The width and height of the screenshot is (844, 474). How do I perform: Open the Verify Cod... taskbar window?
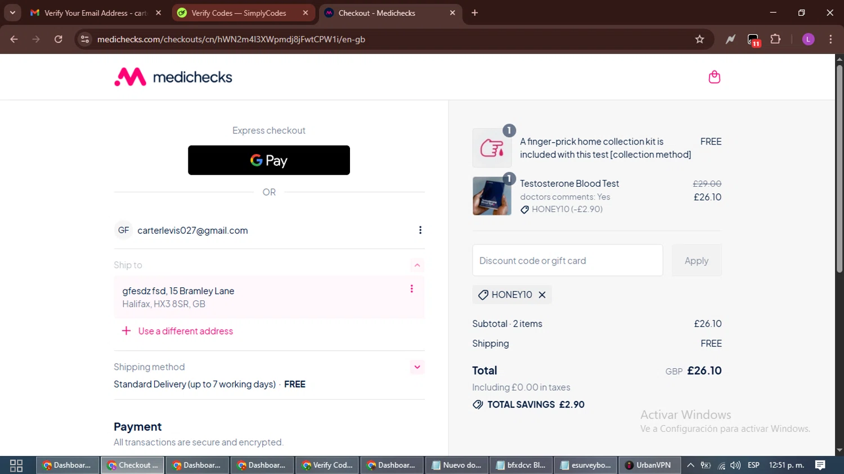tap(327, 465)
